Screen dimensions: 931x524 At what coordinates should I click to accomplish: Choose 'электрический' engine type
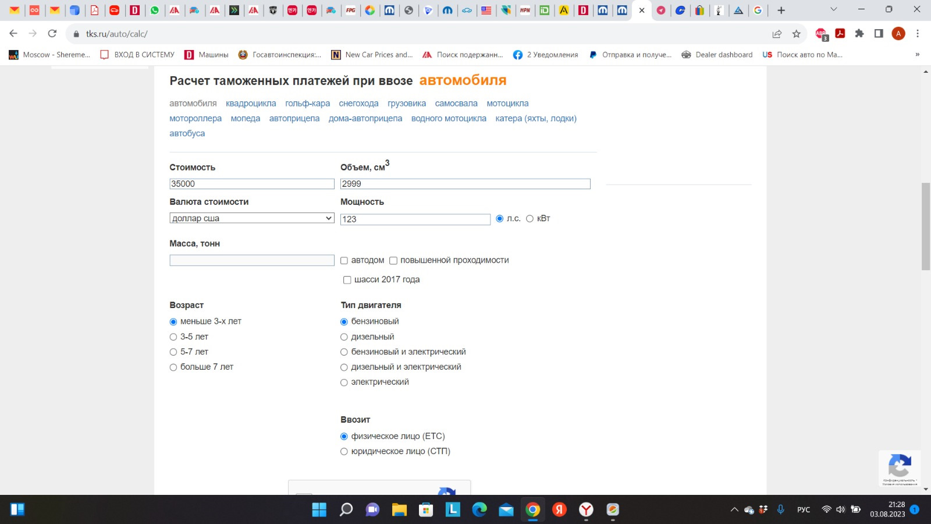point(344,382)
